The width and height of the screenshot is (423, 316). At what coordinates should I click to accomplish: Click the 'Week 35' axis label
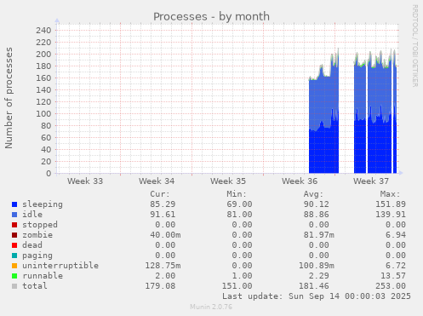click(x=228, y=181)
